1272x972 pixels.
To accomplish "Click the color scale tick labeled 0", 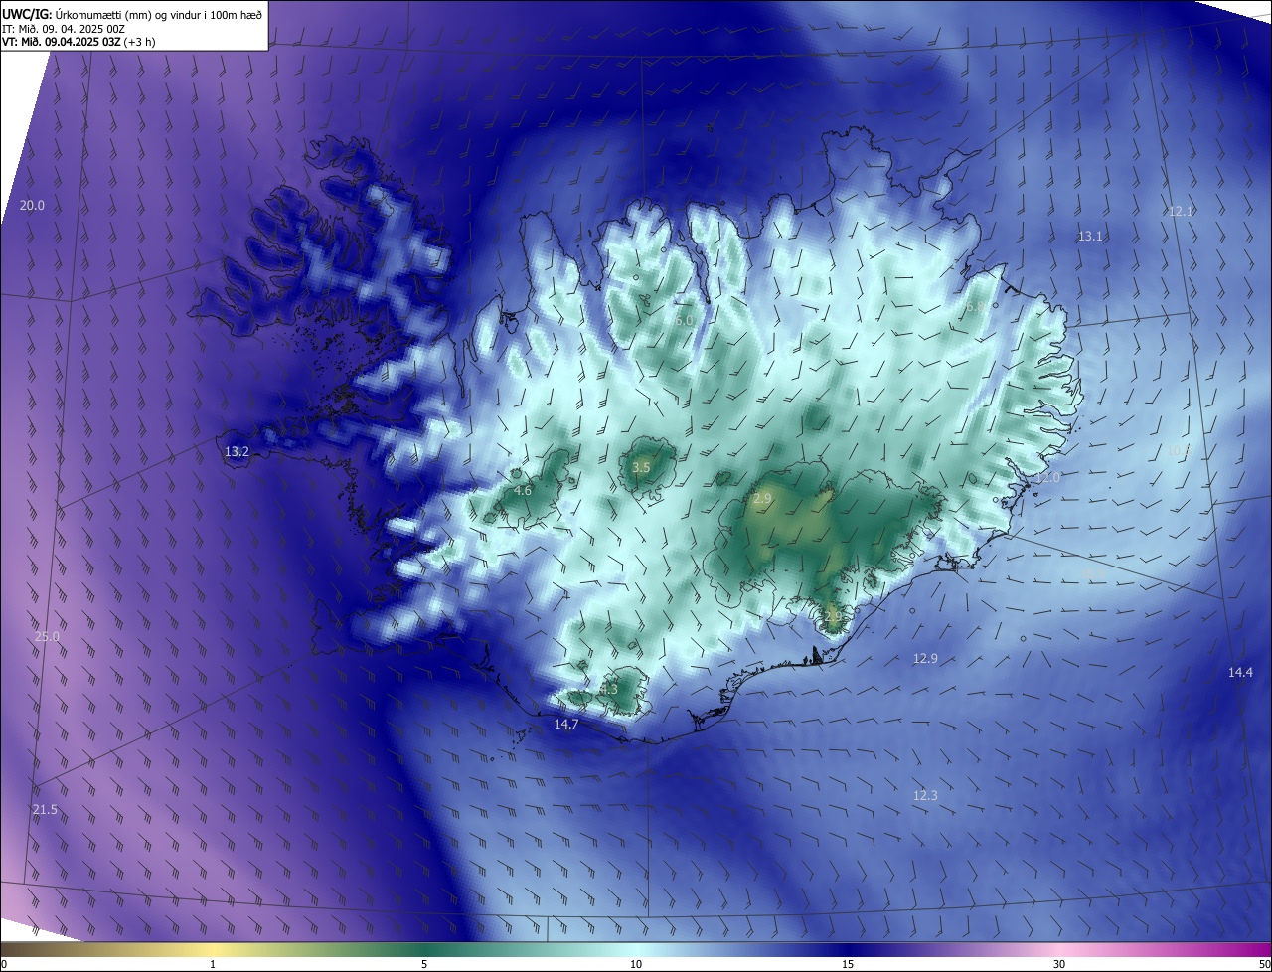I will [4, 964].
